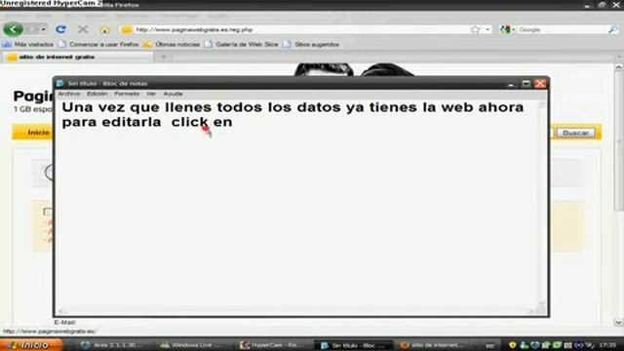
Task: Open the Google search engine selector icon
Action: point(505,29)
